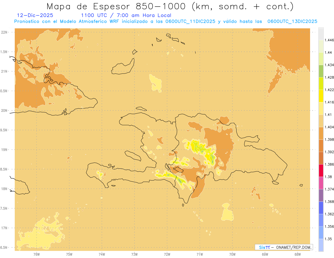
Task: Select the periwinkle swatch between 1.362 and 1.356
Action: point(321,220)
